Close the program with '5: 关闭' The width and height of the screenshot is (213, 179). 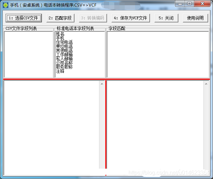pos(166,18)
